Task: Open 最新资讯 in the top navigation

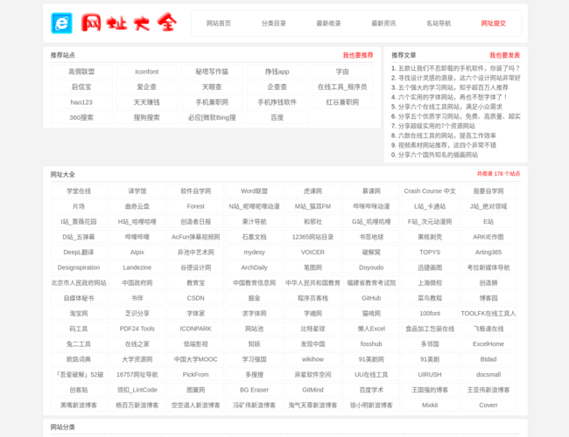Action: (x=383, y=24)
